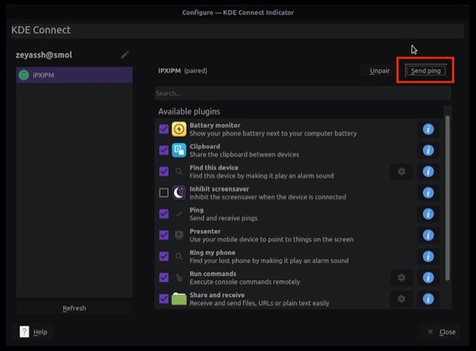Uncheck the Clipboard plugin checkbox
Screen dimensions: 476x351
point(164,150)
